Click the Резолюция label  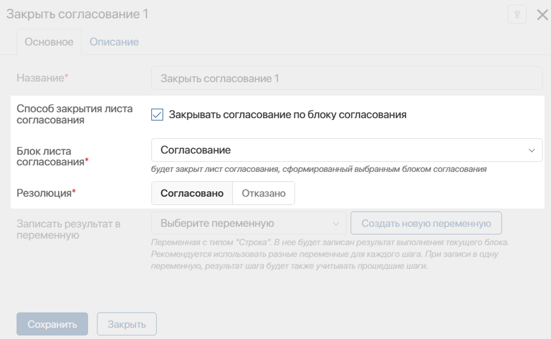pyautogui.click(x=46, y=193)
